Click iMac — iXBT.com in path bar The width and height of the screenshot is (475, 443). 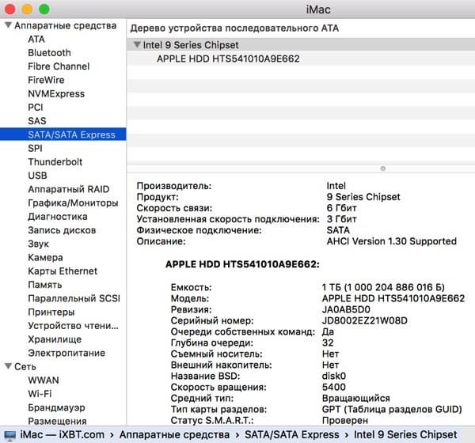62,434
